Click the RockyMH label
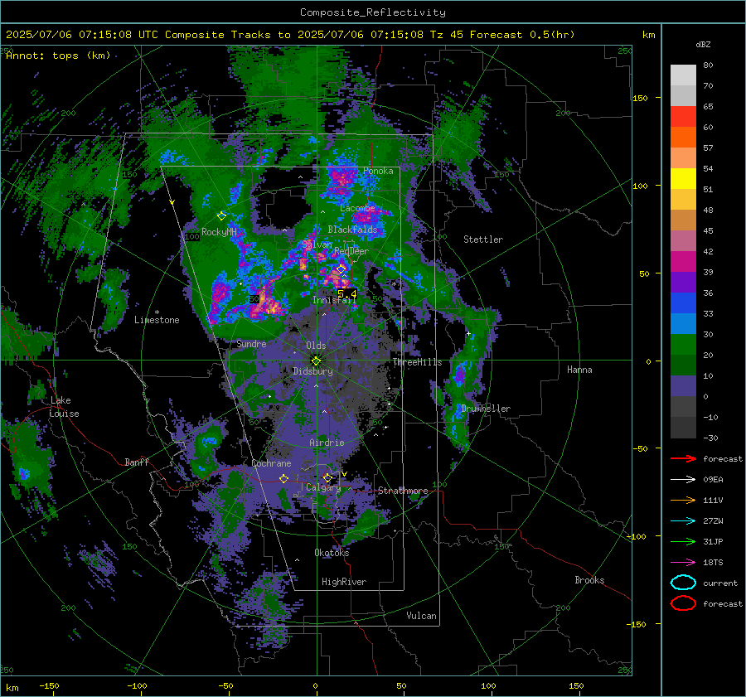The image size is (746, 697). tap(219, 232)
